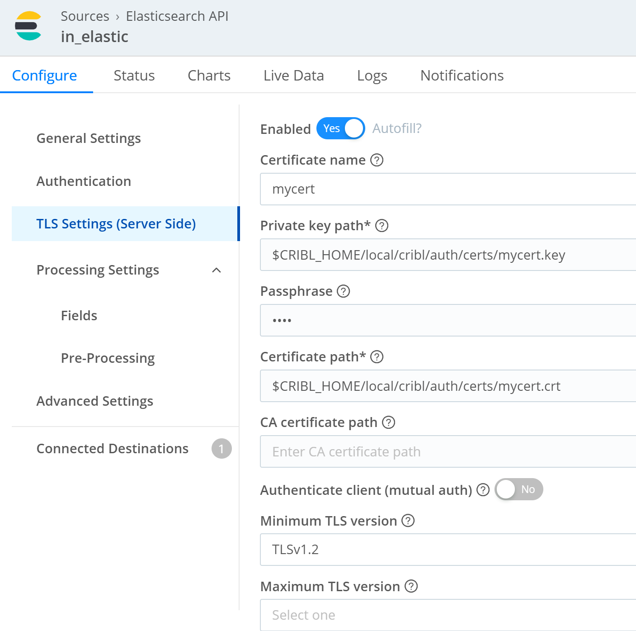Open Connected Destinations in the sidebar
Viewport: 636px width, 631px height.
click(x=113, y=449)
